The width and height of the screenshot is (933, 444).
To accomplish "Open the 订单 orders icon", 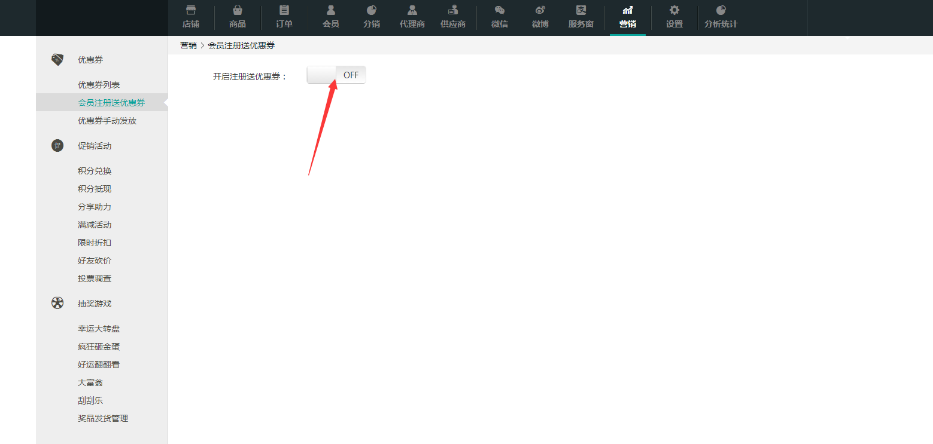I will [x=284, y=10].
